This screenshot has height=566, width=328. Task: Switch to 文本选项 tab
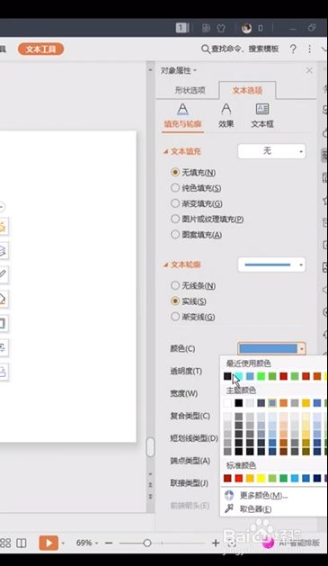click(247, 90)
